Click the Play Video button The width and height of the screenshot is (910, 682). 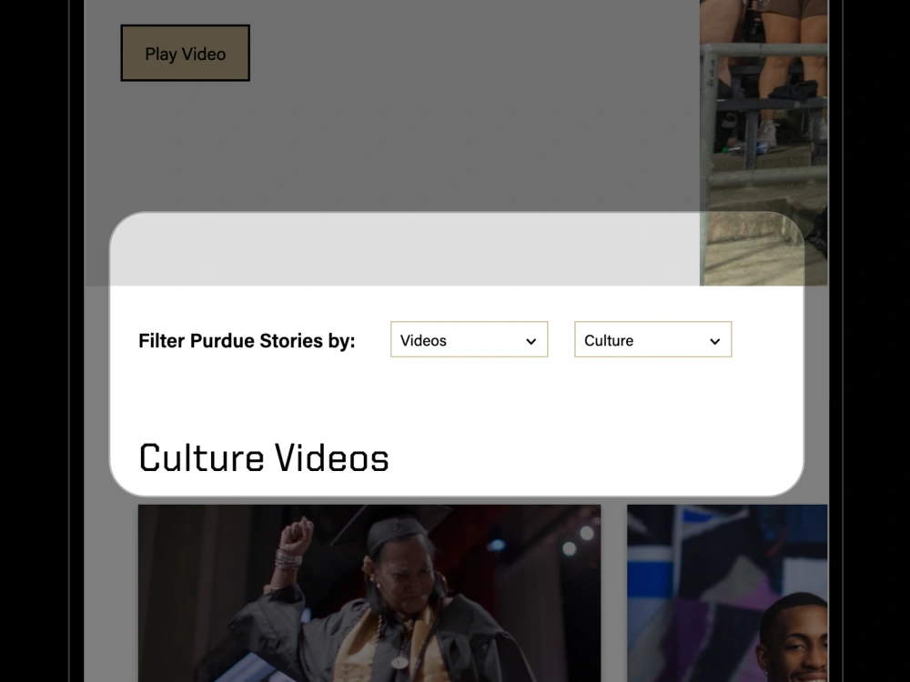(185, 54)
